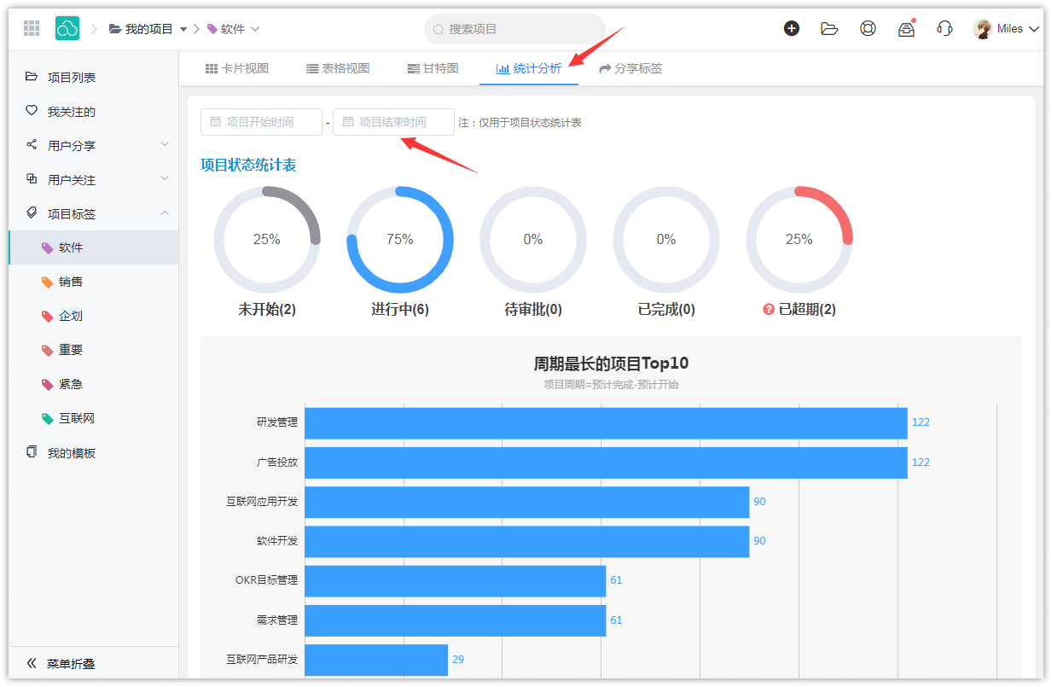Open the folder icon in header

(x=829, y=28)
